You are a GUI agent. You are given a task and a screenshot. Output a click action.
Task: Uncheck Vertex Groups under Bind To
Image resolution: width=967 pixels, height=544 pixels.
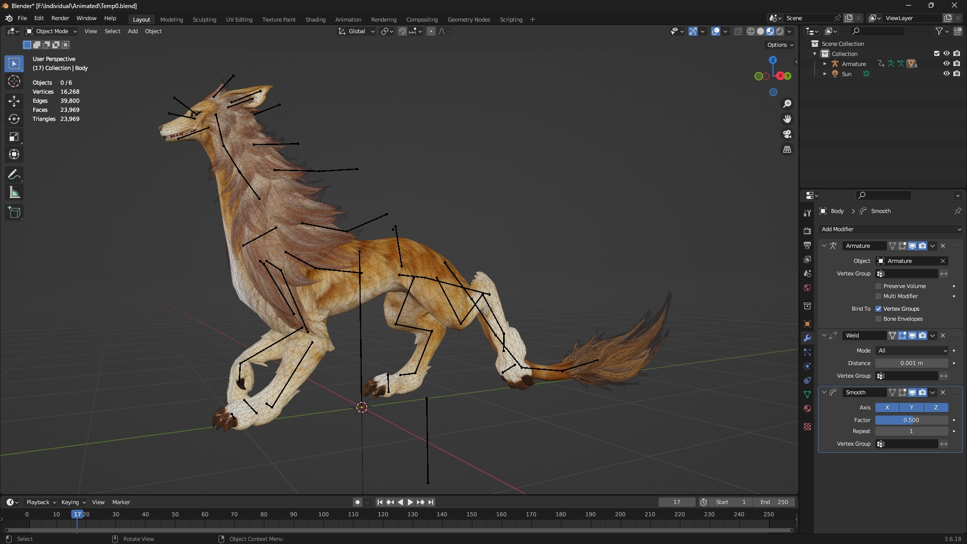coord(879,309)
